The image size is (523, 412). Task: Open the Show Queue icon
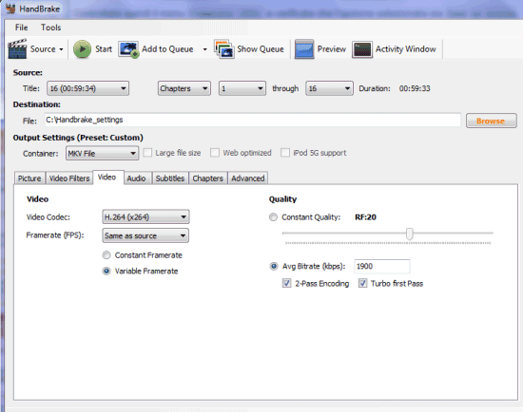[223, 49]
